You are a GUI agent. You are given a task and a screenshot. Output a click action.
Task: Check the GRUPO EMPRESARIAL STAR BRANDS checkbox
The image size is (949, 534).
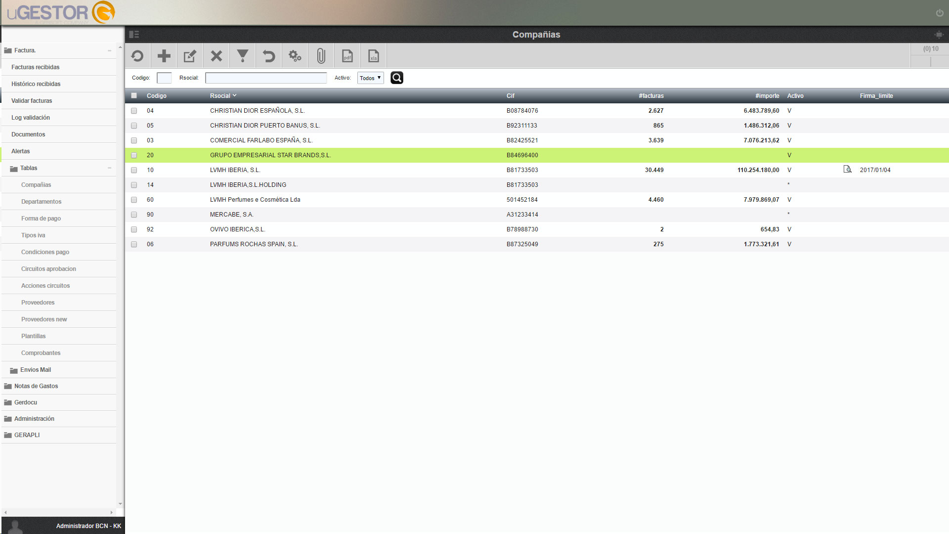click(134, 155)
